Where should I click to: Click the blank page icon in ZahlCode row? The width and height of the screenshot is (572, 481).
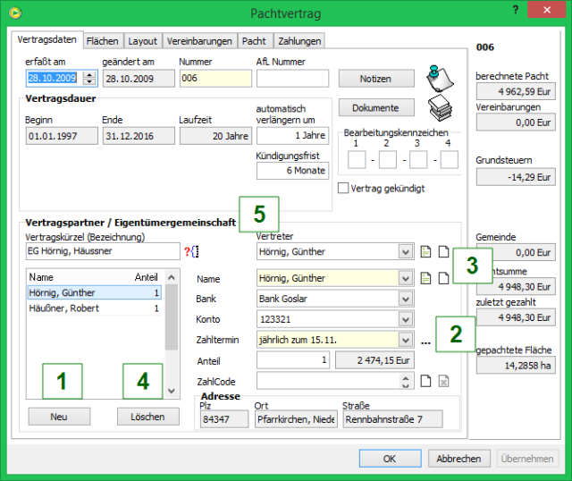pos(426,381)
